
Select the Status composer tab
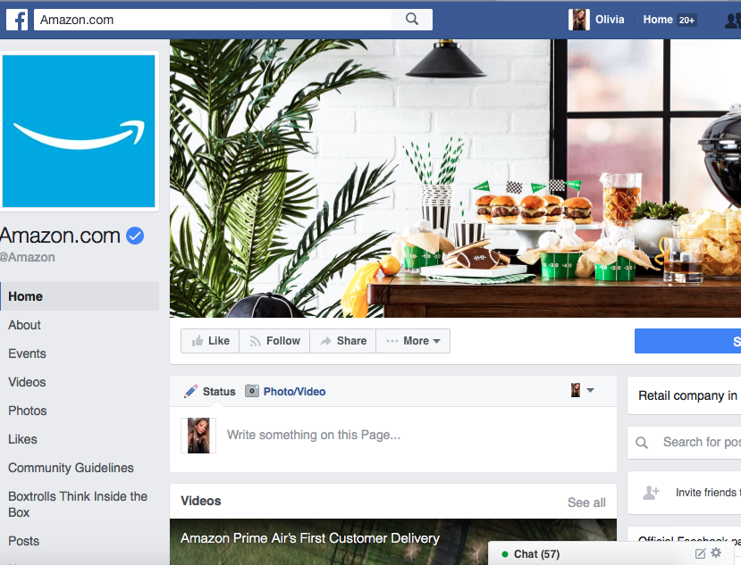tap(210, 391)
